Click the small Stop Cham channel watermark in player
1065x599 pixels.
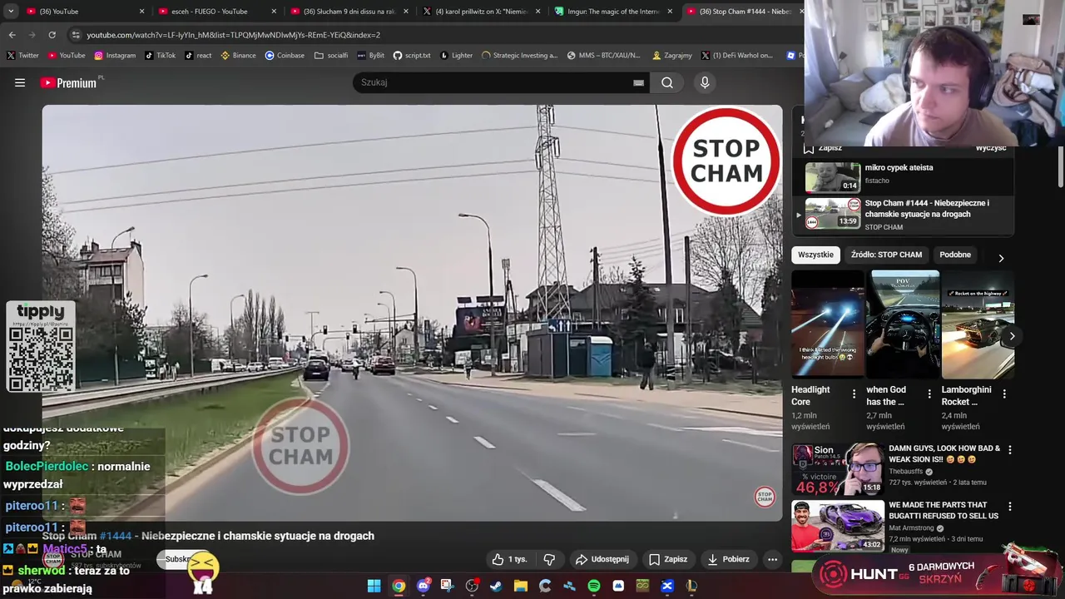coord(765,498)
